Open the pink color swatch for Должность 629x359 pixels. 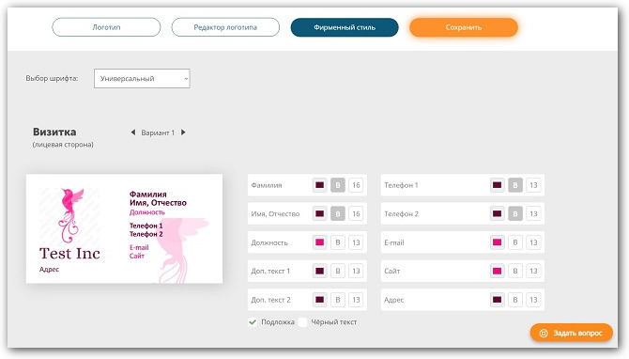pyautogui.click(x=320, y=242)
